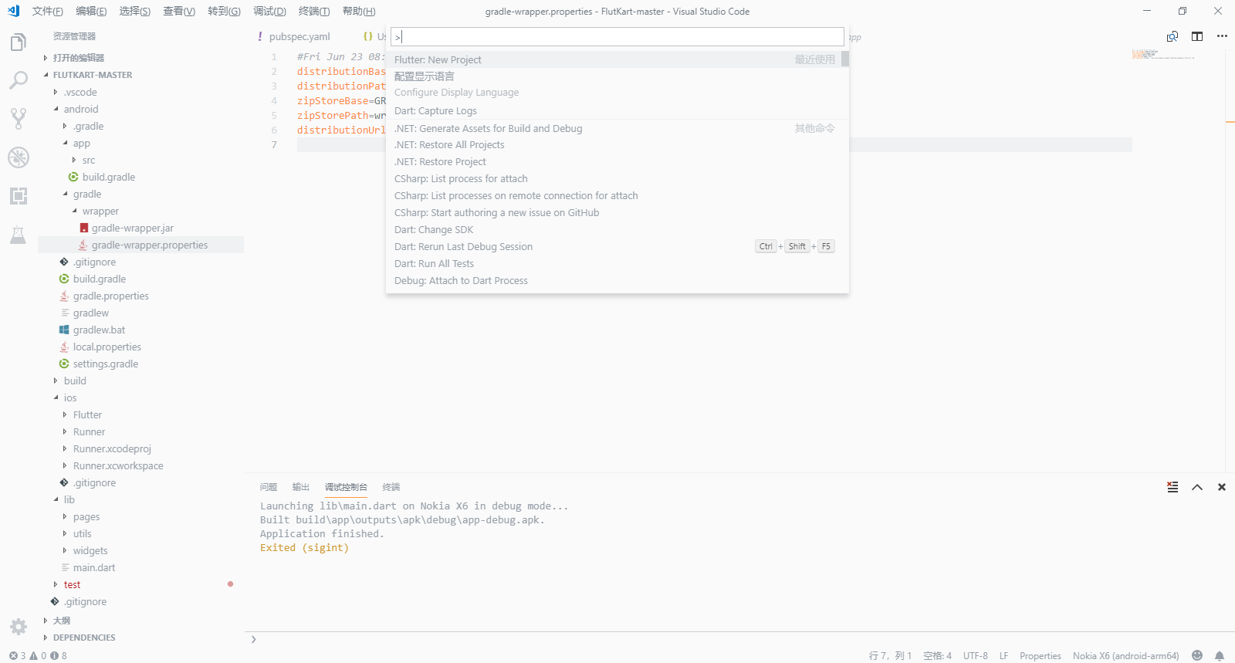Open gradlew.bat file
The width and height of the screenshot is (1235, 663).
coord(99,330)
